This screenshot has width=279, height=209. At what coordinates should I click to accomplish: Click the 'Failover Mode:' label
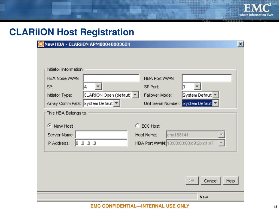coord(158,95)
